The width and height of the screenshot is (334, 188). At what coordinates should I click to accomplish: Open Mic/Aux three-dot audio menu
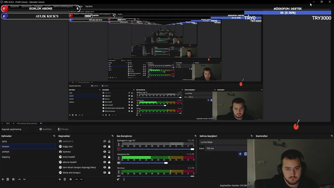pyautogui.click(x=119, y=172)
